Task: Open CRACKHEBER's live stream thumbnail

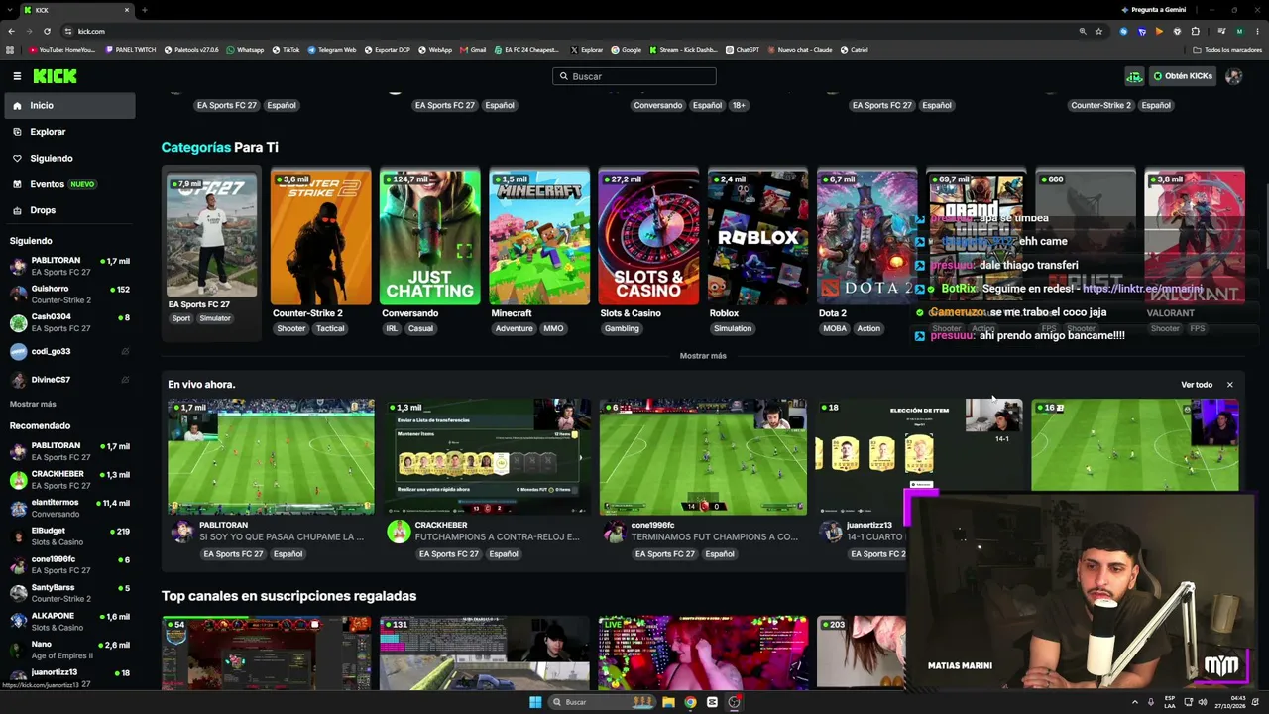Action: [x=487, y=457]
